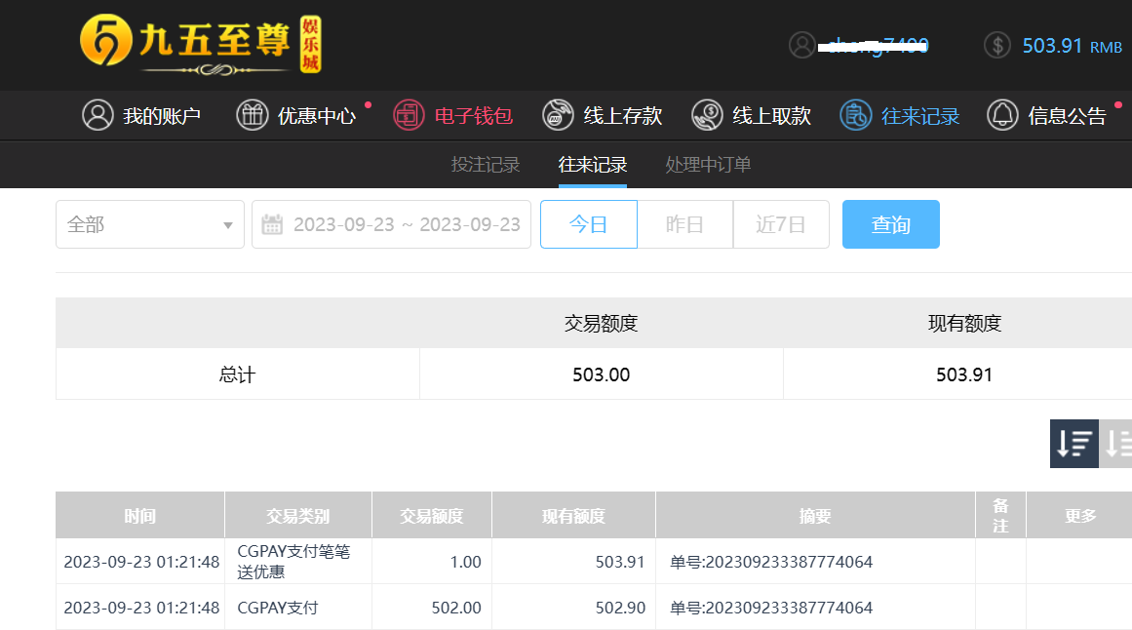Click the 更多 column header
The width and height of the screenshot is (1132, 630).
coord(1080,516)
